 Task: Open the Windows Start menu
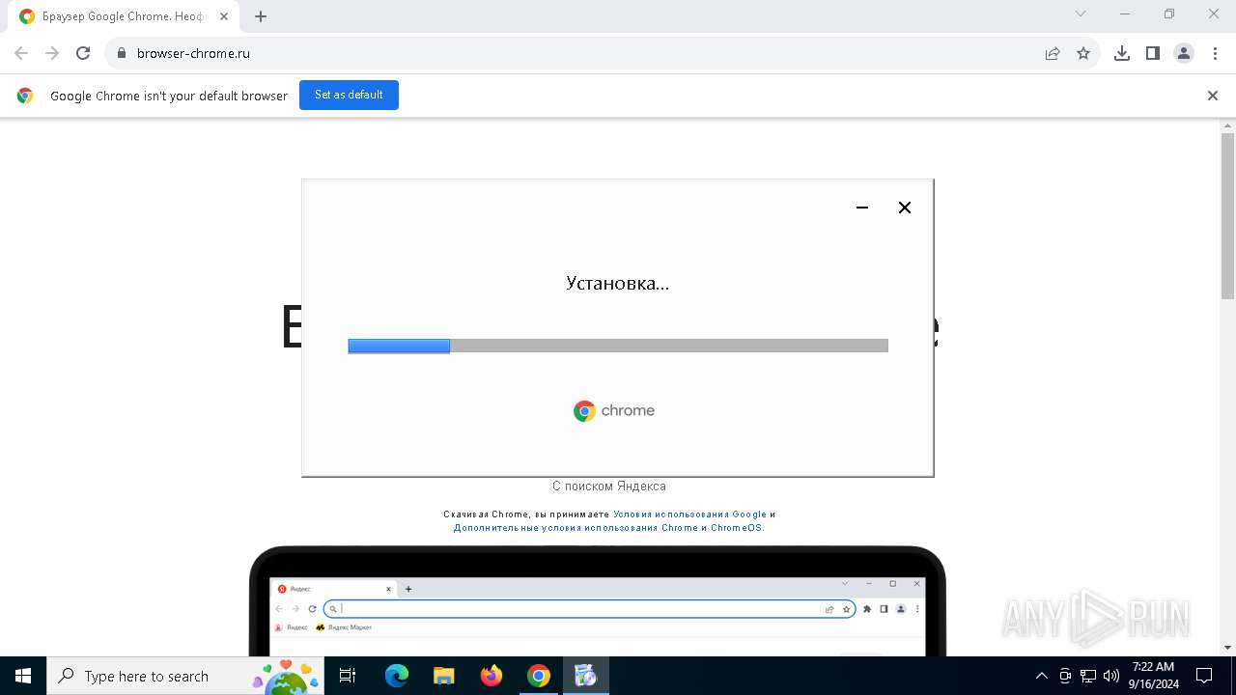(x=23, y=676)
